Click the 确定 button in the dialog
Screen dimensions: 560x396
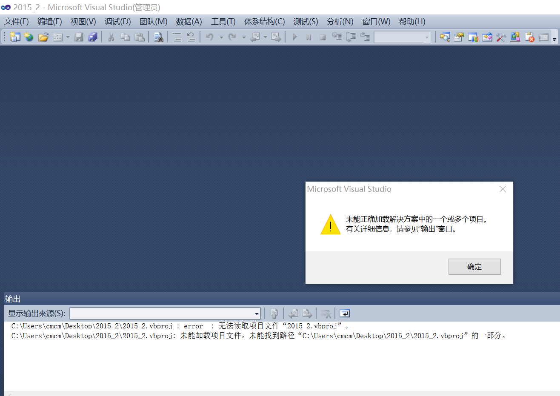(x=474, y=267)
